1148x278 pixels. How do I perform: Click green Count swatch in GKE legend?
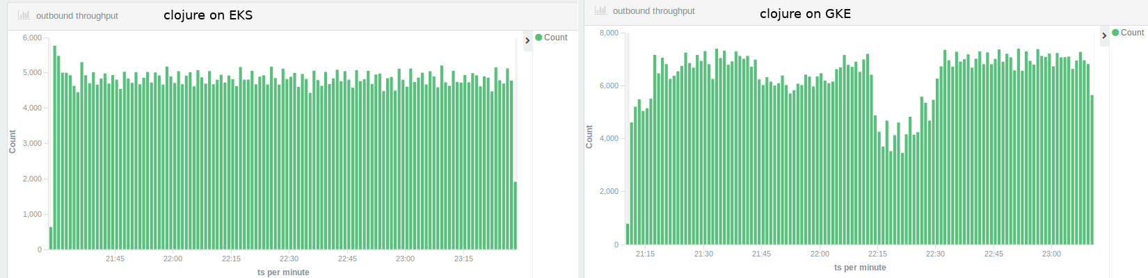[1115, 33]
